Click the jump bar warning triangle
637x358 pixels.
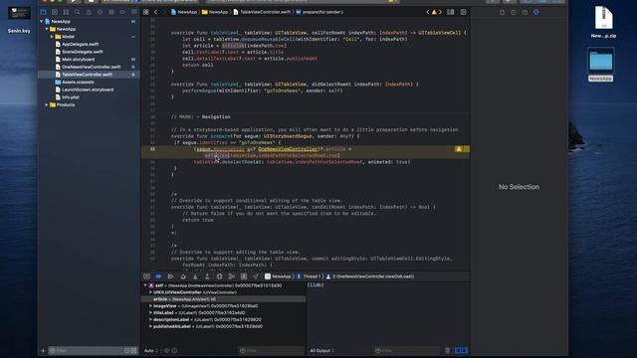[434, 12]
